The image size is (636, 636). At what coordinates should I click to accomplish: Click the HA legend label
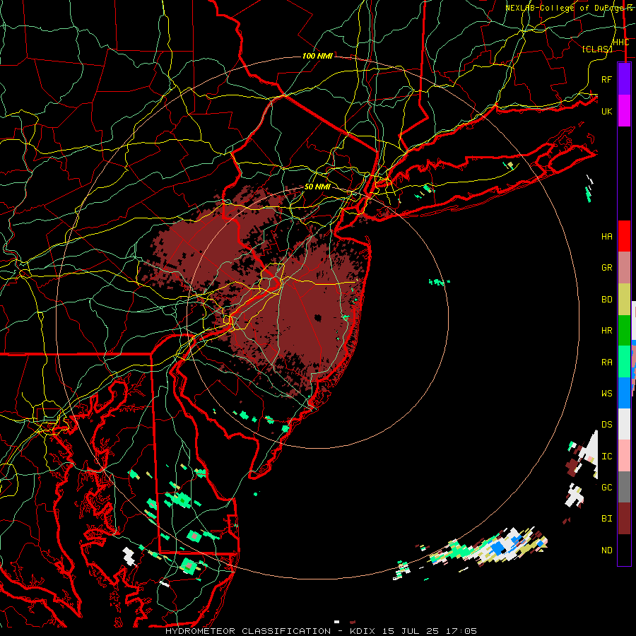(x=606, y=237)
